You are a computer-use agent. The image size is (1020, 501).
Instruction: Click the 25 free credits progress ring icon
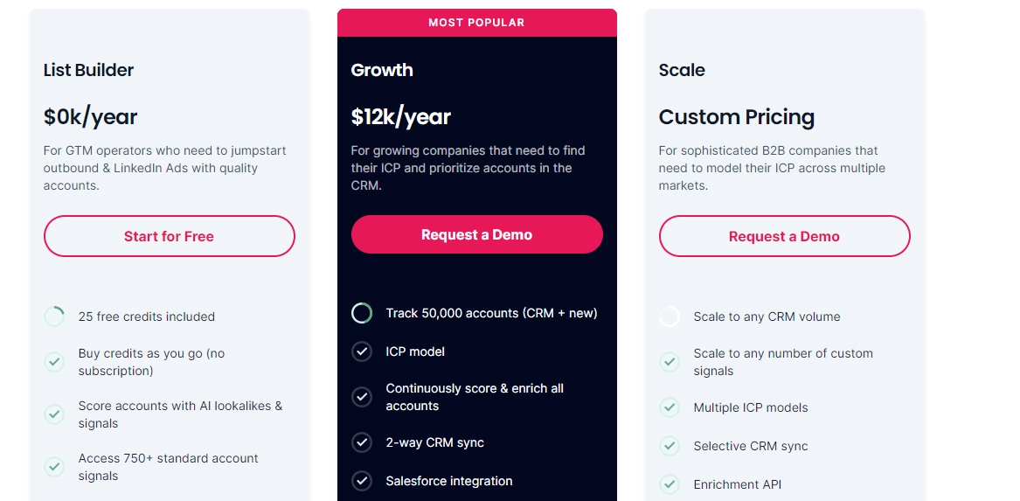click(54, 317)
